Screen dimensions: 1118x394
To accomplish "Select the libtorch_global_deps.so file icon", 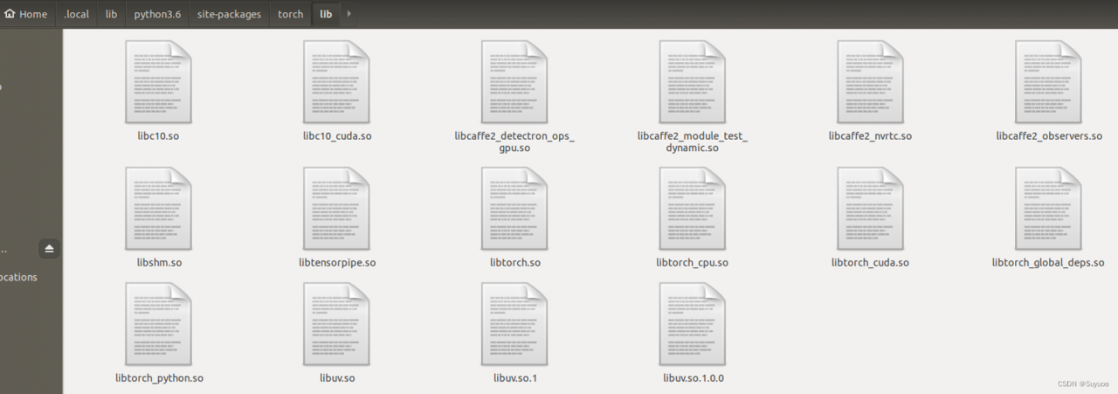I will tap(1048, 208).
